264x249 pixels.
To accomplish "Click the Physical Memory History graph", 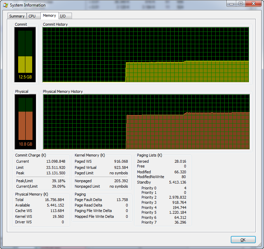I will (x=146, y=122).
